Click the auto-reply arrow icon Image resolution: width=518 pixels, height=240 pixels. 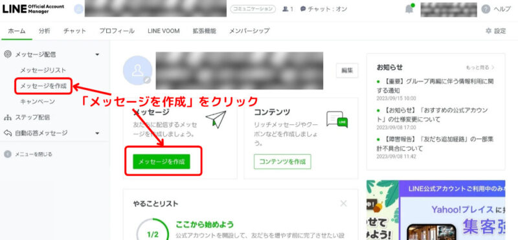[x=7, y=133]
